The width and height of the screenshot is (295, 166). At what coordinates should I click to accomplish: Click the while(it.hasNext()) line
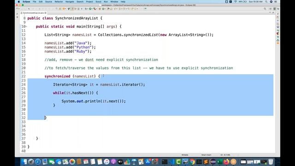pos(76,93)
